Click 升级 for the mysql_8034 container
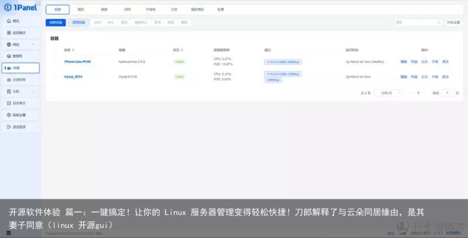468x238 pixels. (x=435, y=77)
